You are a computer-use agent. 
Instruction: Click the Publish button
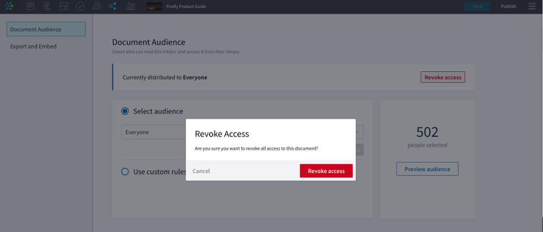(508, 6)
